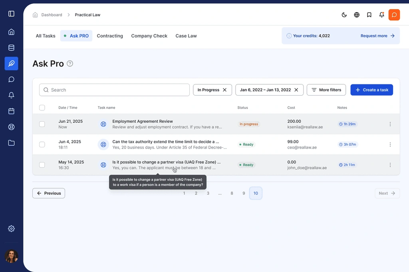The width and height of the screenshot is (409, 272).
Task: Check the May 14, 2025 task row
Action: pos(42,165)
